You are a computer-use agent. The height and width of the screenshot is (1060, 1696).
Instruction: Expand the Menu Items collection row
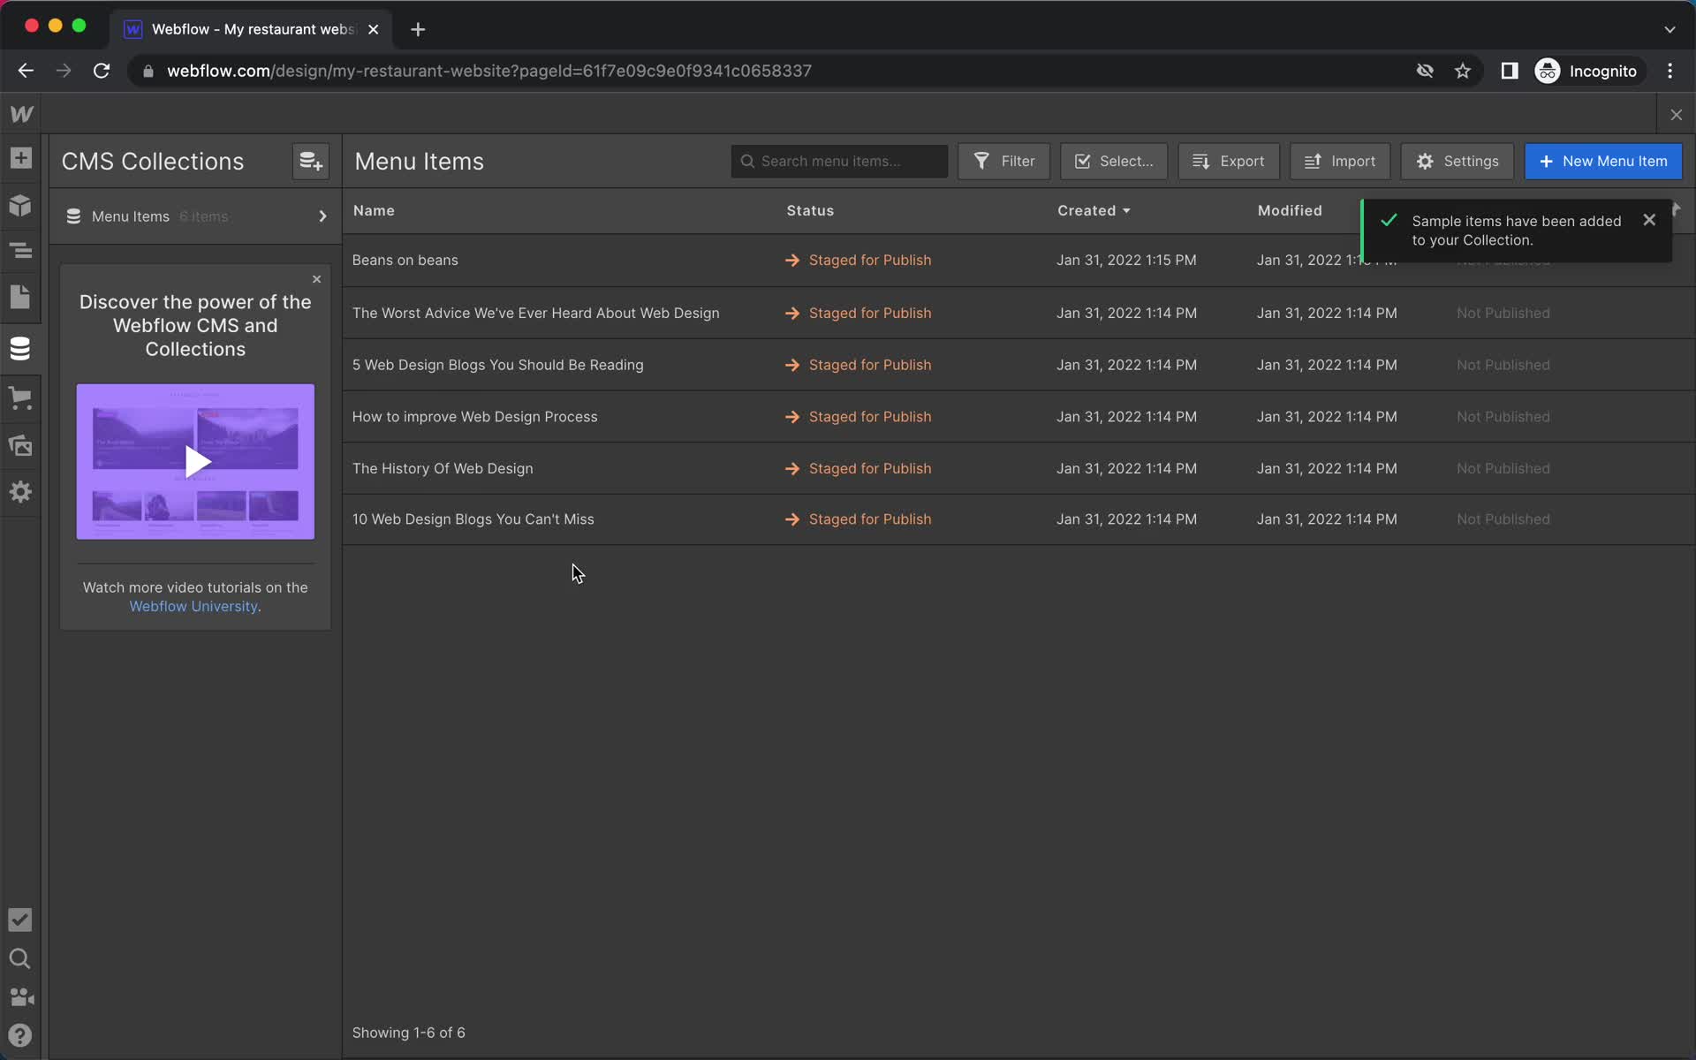click(x=195, y=216)
